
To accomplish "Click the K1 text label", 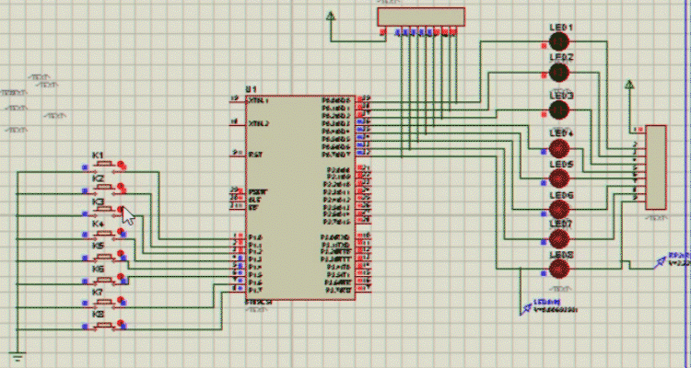I will tap(98, 155).
